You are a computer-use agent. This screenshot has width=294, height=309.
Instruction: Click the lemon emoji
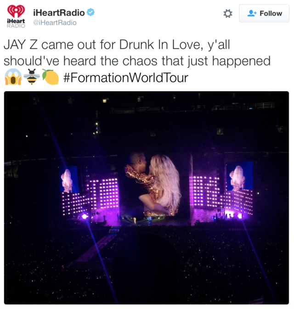pos(51,77)
